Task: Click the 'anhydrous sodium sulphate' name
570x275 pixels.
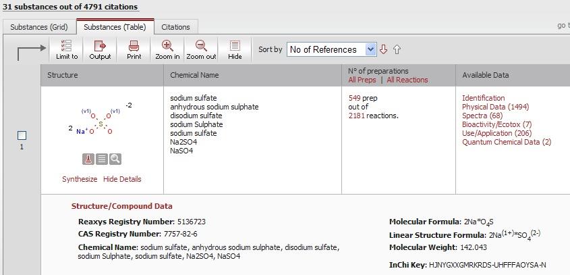Action: point(215,107)
